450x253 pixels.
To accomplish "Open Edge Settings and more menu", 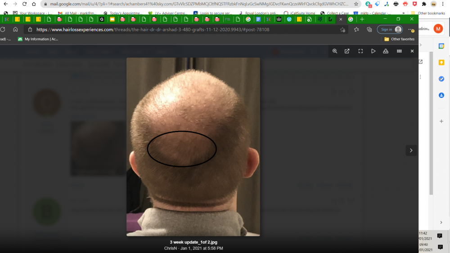I will [411, 30].
